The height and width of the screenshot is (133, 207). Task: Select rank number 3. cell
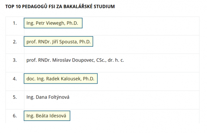[x=15, y=60]
